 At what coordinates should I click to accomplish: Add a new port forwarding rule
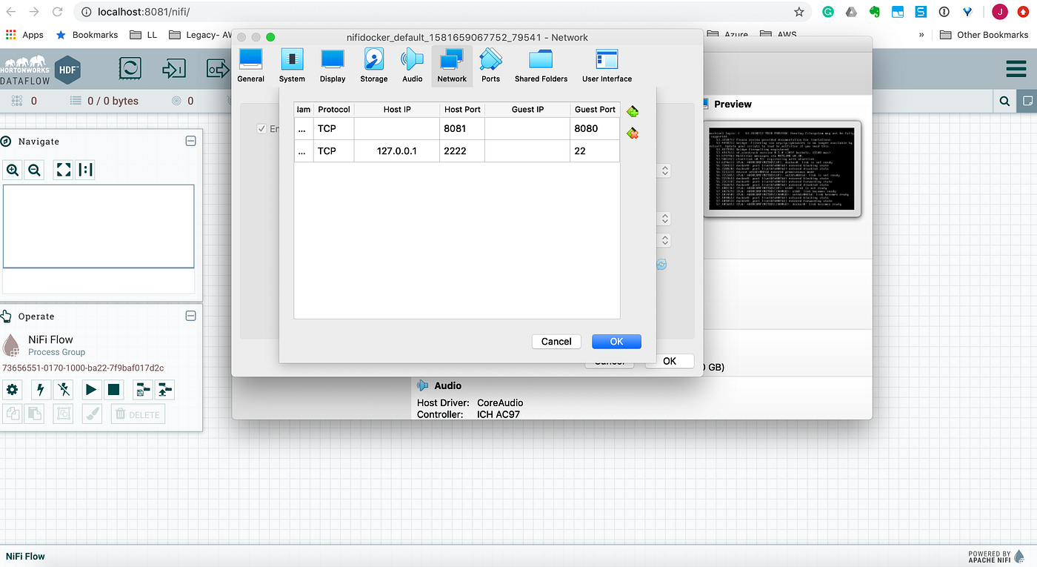[633, 111]
